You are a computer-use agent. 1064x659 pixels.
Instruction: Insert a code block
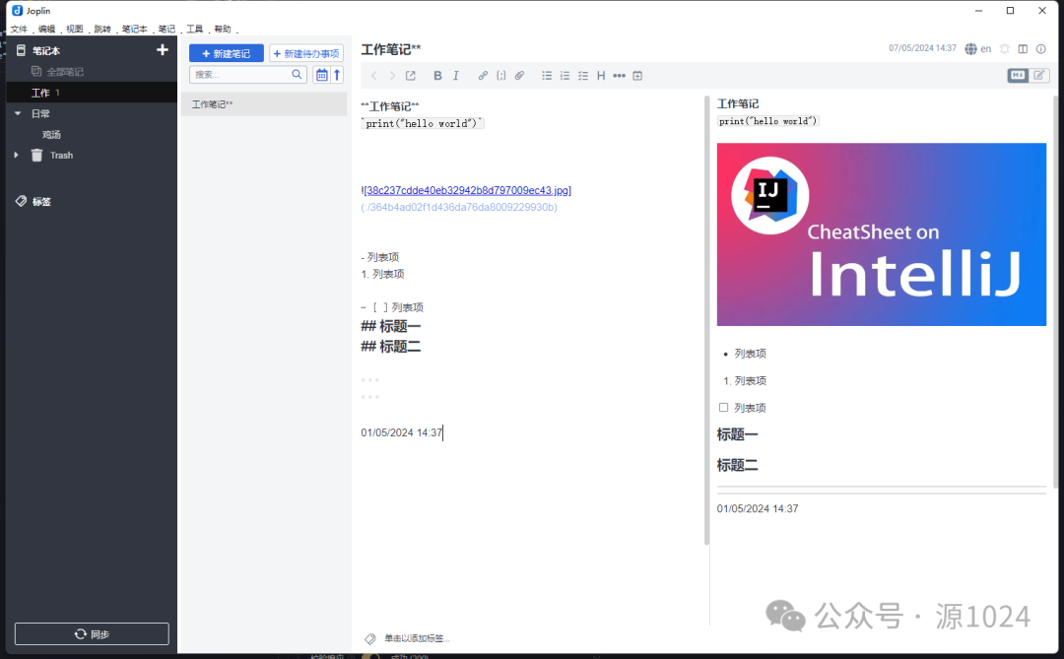click(500, 75)
